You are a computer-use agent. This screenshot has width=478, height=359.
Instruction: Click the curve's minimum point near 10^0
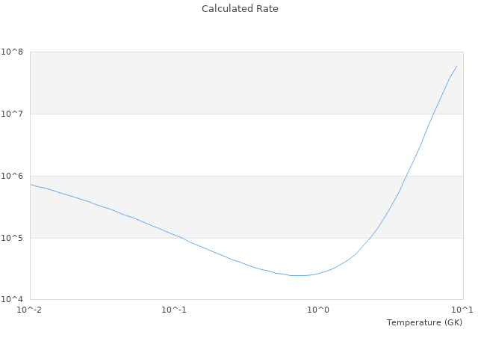tap(299, 276)
